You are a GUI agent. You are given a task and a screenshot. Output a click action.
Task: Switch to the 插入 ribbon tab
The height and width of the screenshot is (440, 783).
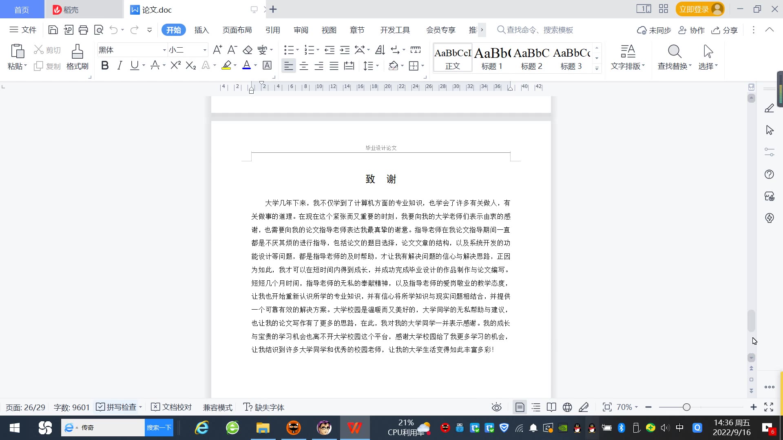point(201,30)
